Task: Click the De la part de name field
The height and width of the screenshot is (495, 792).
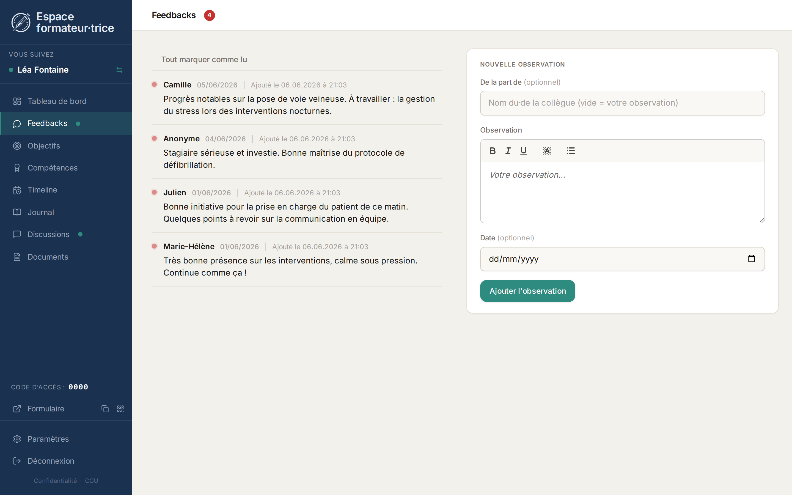Action: 622,103
